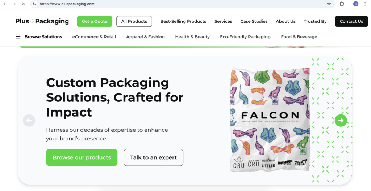Stop page loading with X icon

(x=24, y=4)
